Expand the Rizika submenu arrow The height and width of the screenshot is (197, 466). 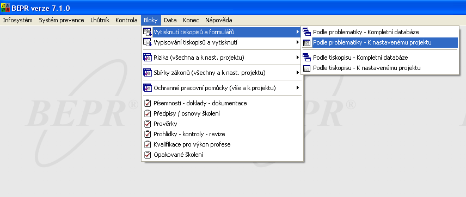pyautogui.click(x=297, y=58)
